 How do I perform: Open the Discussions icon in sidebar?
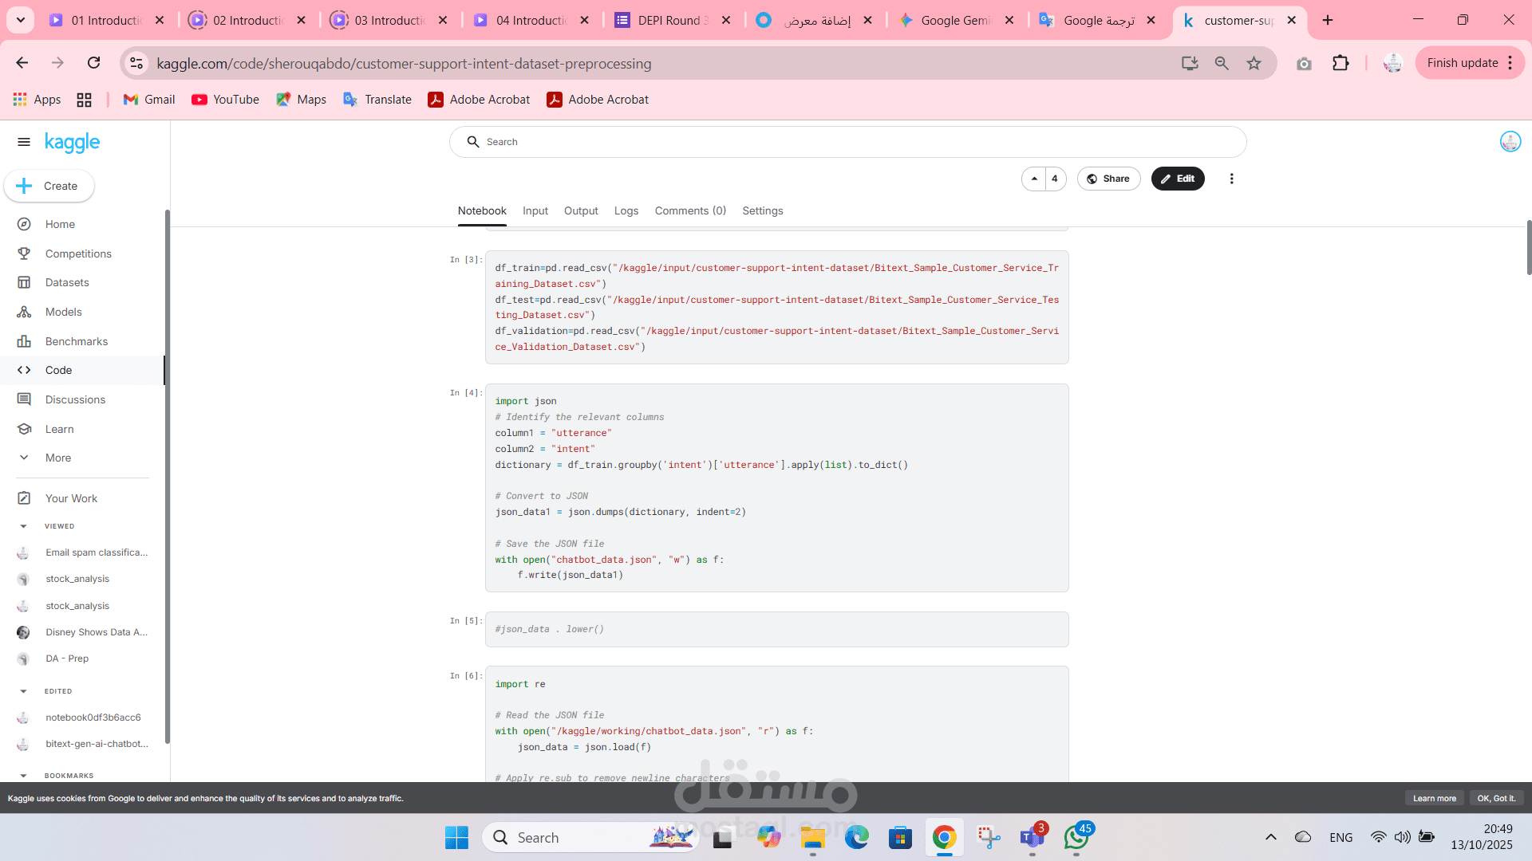click(24, 399)
